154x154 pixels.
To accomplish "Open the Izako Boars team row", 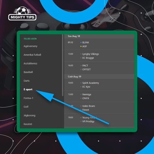I will tap(89, 106).
